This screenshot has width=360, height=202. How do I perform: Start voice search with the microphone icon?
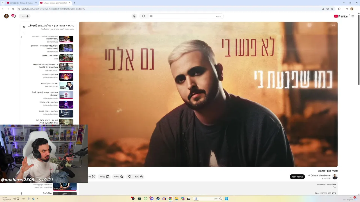pyautogui.click(x=134, y=16)
